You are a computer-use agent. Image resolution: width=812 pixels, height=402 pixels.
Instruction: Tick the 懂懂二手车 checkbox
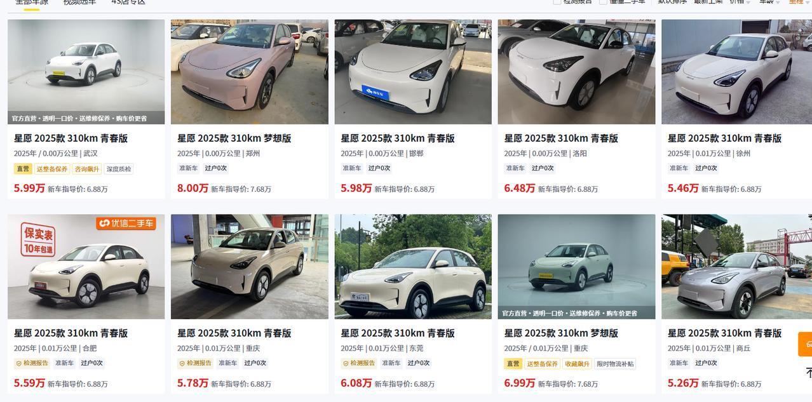click(x=603, y=1)
